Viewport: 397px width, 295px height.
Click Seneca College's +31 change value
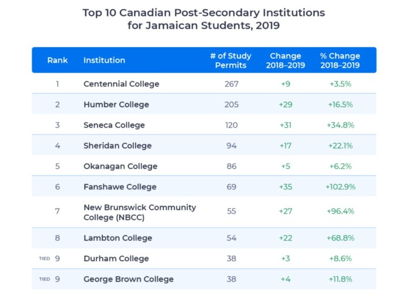pyautogui.click(x=285, y=125)
